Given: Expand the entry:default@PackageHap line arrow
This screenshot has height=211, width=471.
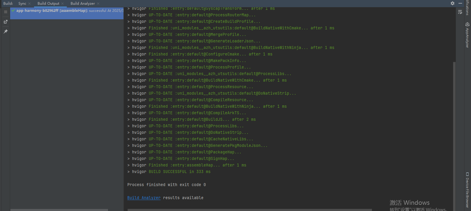Looking at the screenshot, I should pos(129,152).
